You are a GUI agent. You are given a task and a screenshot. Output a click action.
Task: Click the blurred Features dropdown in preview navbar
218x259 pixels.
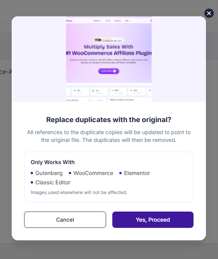[x=97, y=21]
